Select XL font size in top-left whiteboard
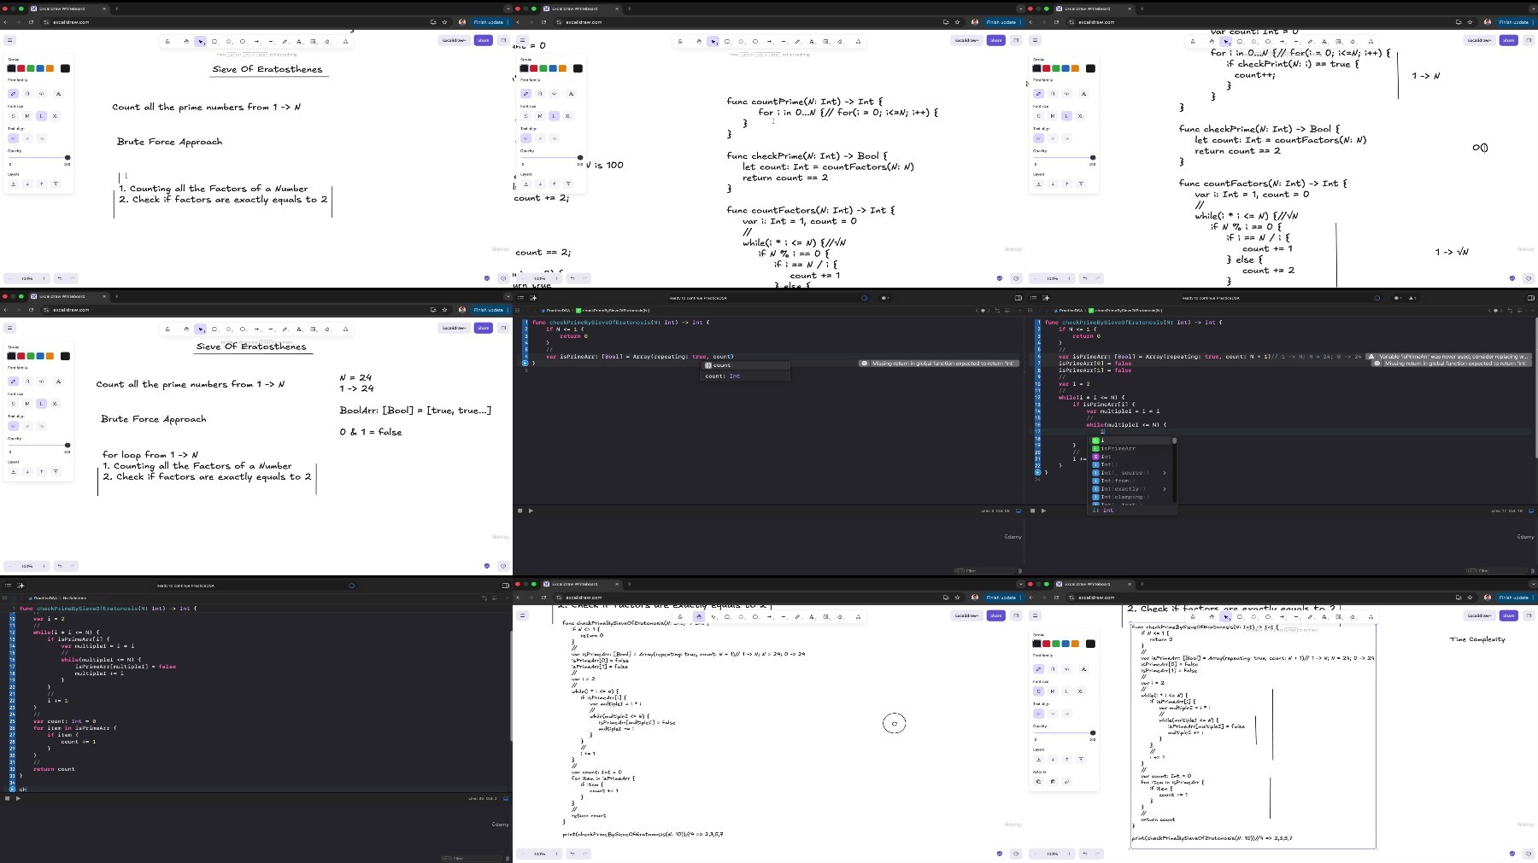Viewport: 1538px width, 863px height. coord(55,116)
